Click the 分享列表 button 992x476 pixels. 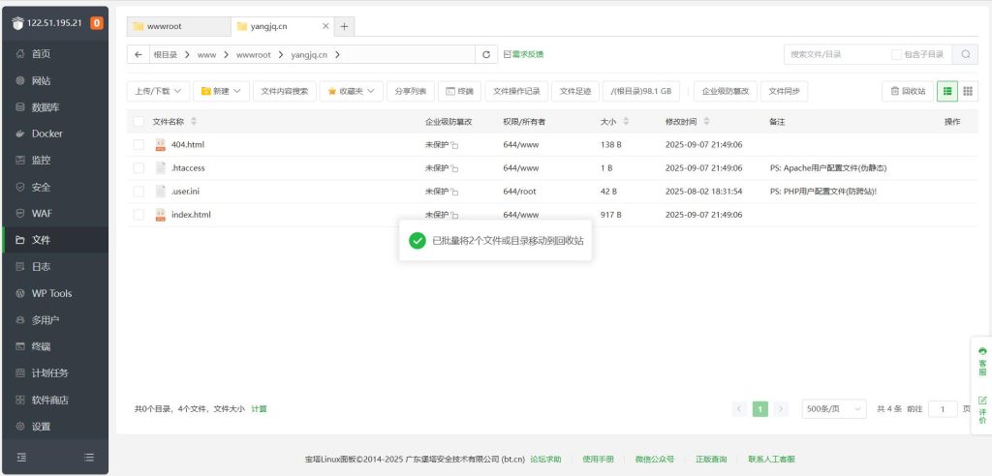coord(411,91)
